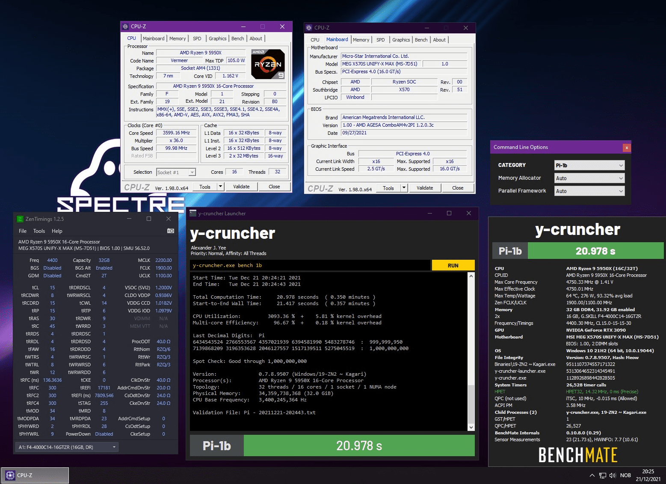Open the ZenTimings File menu

click(23, 231)
